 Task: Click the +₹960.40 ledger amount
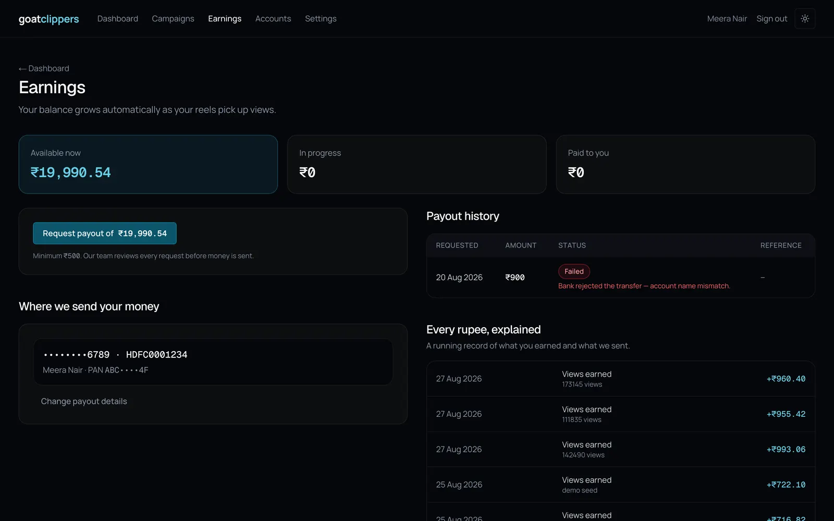[x=786, y=379]
